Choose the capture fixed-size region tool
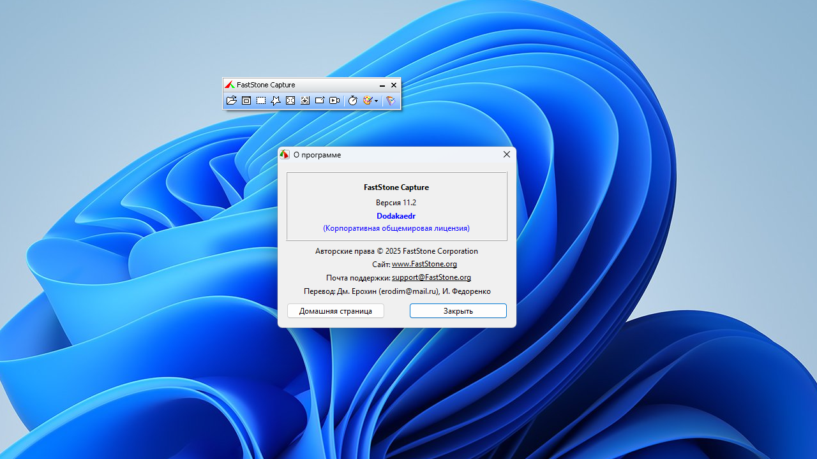This screenshot has height=459, width=817. pyautogui.click(x=320, y=101)
